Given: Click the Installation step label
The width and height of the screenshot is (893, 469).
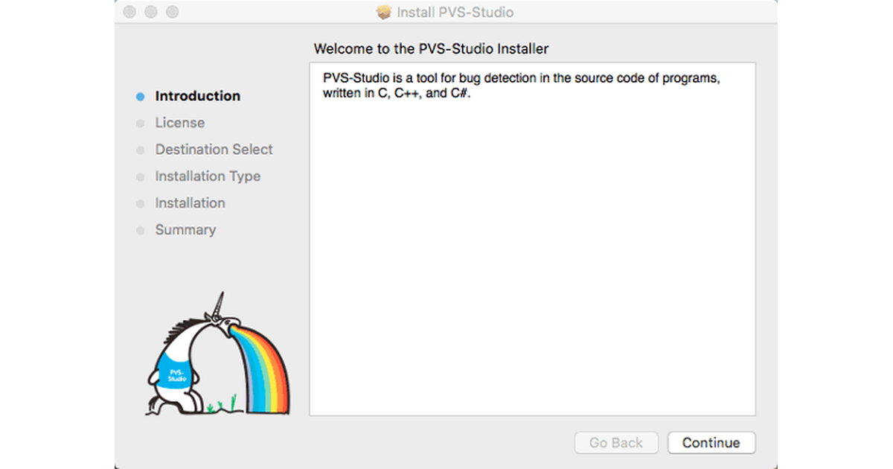Looking at the screenshot, I should (190, 202).
